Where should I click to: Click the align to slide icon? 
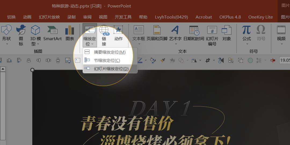(68, 60)
